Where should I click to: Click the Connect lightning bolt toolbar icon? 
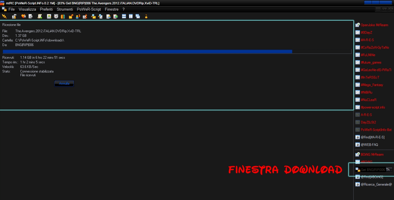click(x=4, y=16)
